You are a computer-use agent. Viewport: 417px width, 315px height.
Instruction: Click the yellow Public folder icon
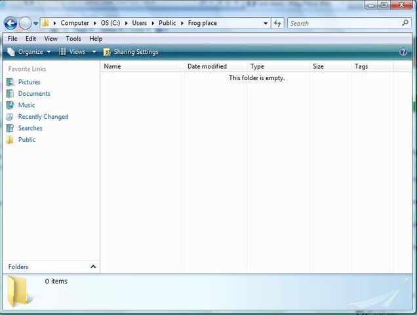click(10, 140)
